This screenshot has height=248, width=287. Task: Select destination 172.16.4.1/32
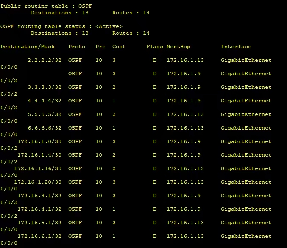click(x=39, y=209)
